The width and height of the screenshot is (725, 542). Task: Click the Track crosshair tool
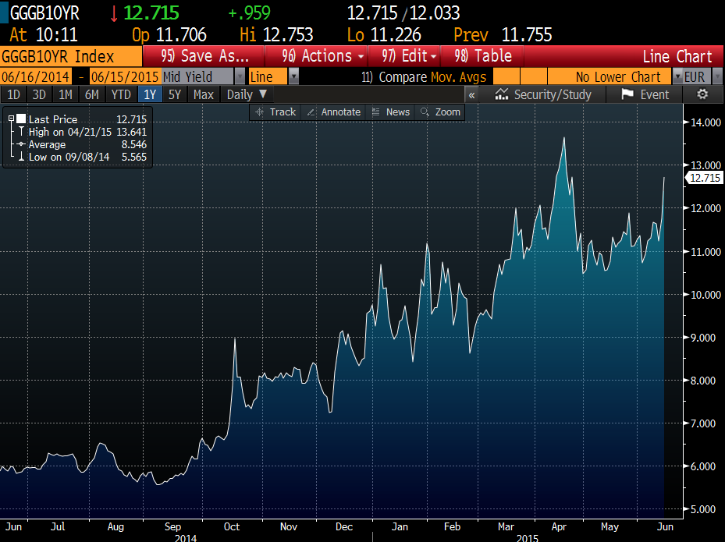(275, 112)
